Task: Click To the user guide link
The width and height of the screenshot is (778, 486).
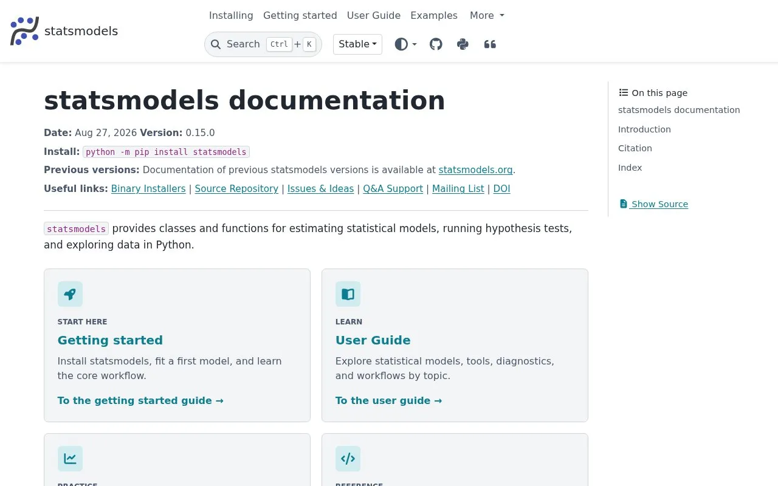Action: (x=388, y=400)
